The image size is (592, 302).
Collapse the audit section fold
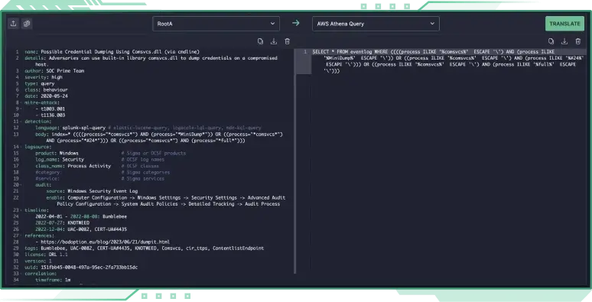tap(21, 185)
